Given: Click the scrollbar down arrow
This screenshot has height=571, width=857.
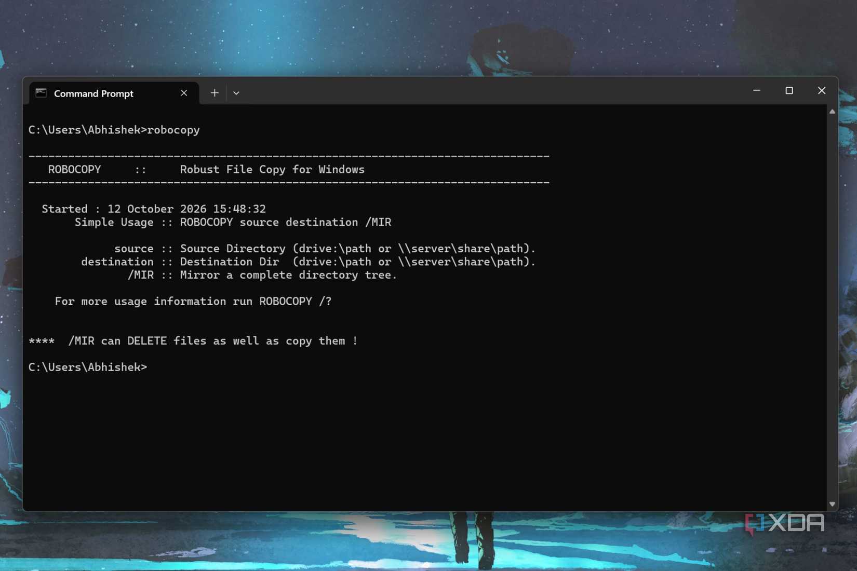Looking at the screenshot, I should tap(832, 504).
